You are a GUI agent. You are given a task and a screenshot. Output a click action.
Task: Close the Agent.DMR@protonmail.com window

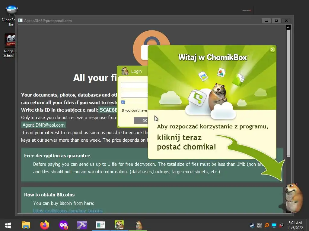click(x=286, y=21)
